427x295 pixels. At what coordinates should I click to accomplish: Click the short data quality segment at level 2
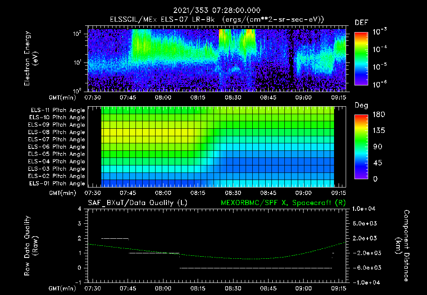click(115, 239)
